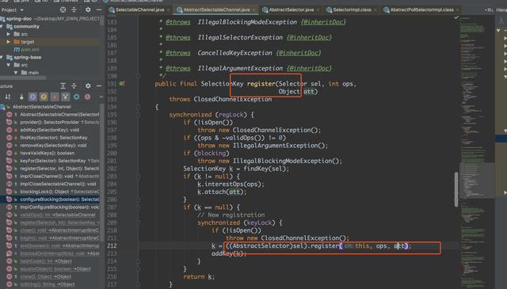This screenshot has width=507, height=289.
Task: Select hashCode(): int in Structure
Action: (x=46, y=261)
